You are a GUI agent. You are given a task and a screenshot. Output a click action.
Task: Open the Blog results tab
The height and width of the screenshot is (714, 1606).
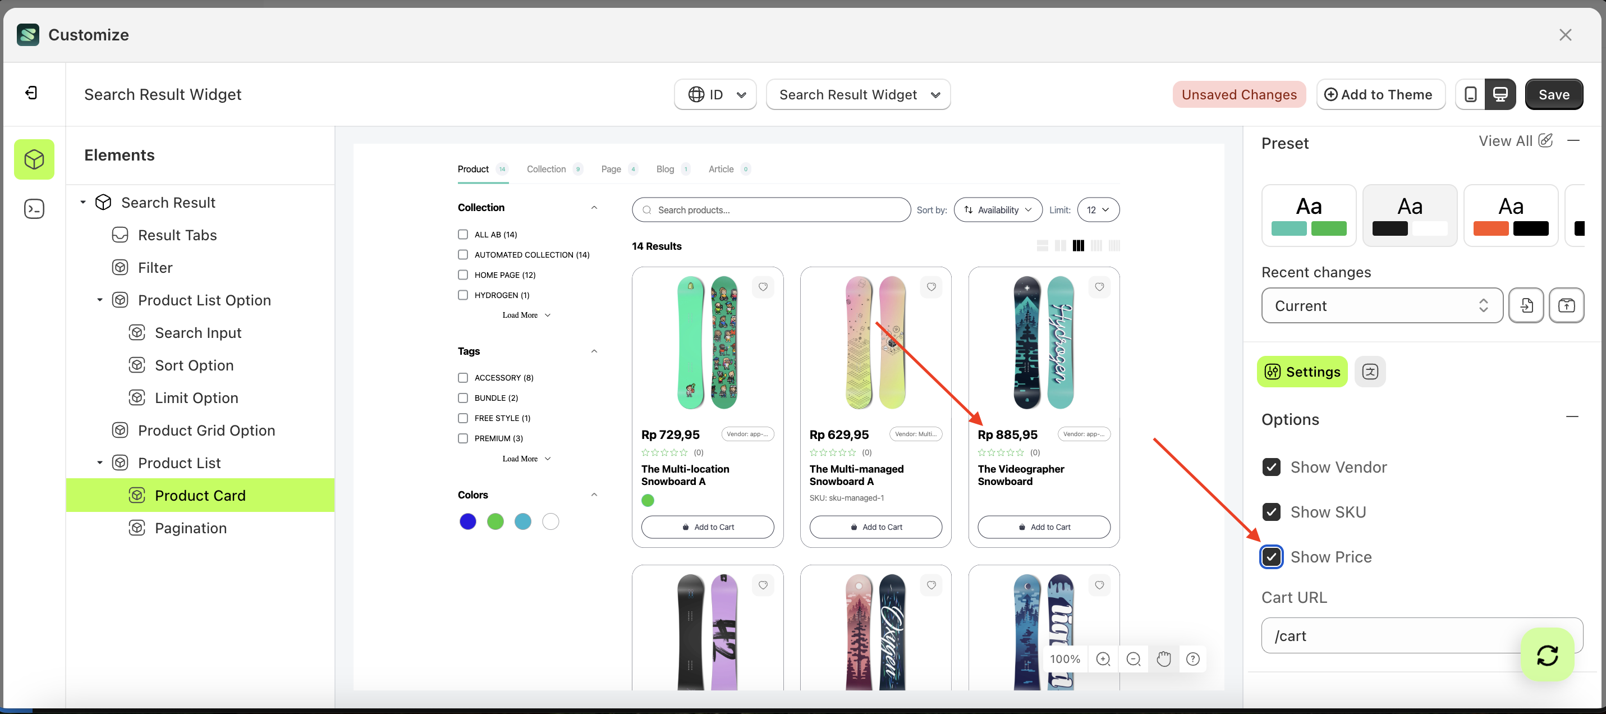(665, 169)
